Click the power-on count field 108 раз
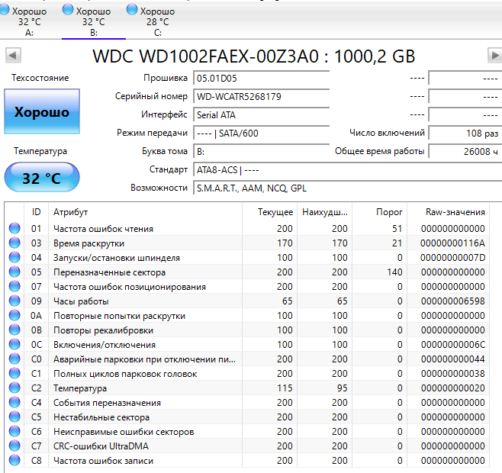The image size is (502, 473). (465, 134)
